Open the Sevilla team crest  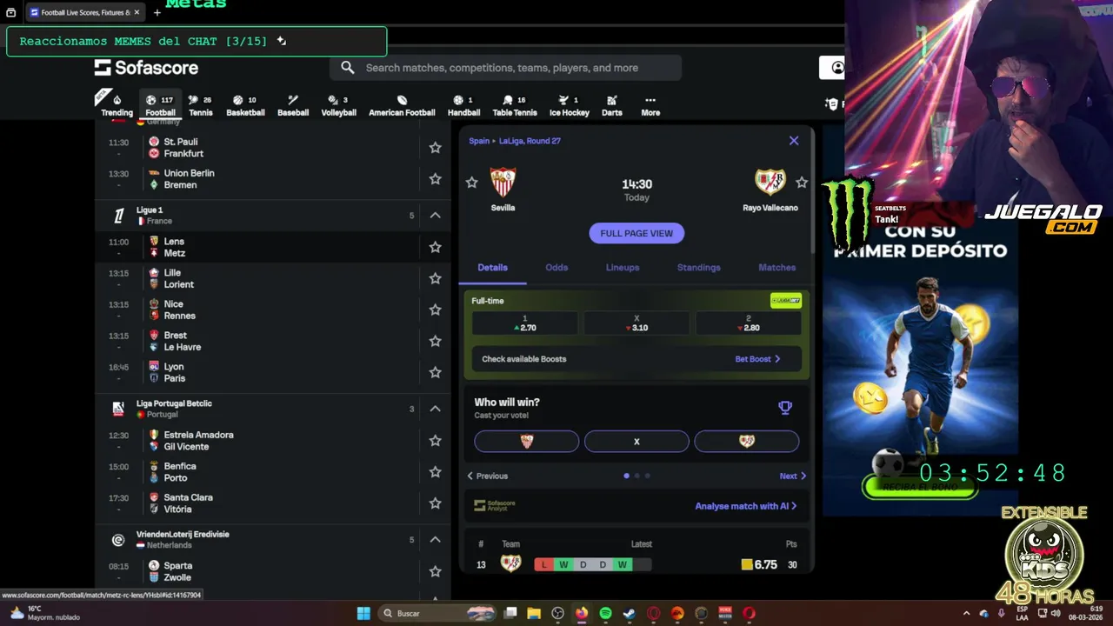pos(503,182)
